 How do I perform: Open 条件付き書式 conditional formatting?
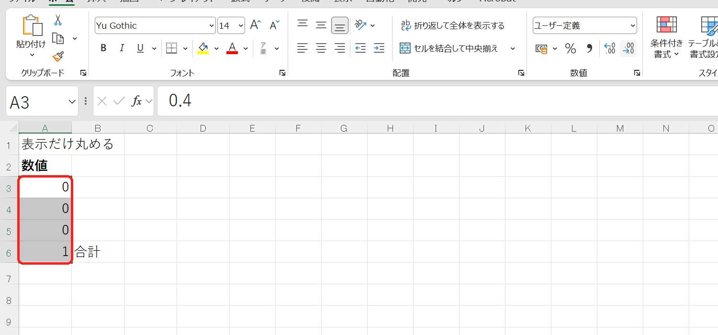pos(666,37)
